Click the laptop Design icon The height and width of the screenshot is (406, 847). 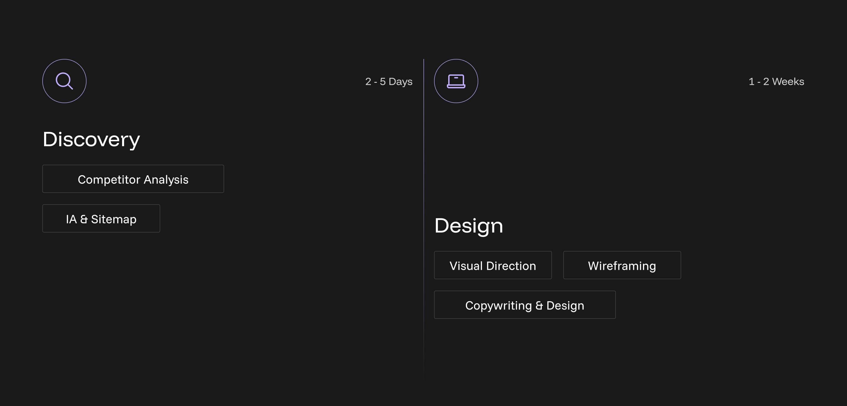pyautogui.click(x=456, y=81)
